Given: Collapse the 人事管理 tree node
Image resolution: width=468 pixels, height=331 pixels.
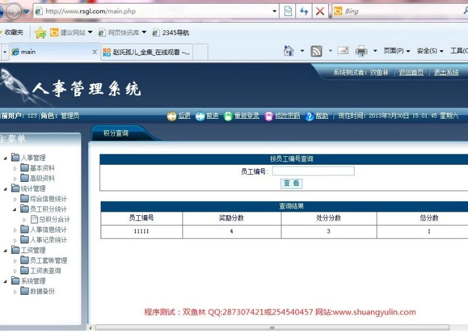Looking at the screenshot, I should (5, 158).
